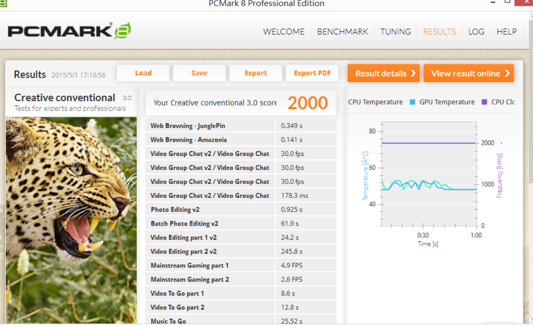Image resolution: width=533 pixels, height=326 pixels.
Task: Minimize the PCMark 8 window
Action: point(493,2)
